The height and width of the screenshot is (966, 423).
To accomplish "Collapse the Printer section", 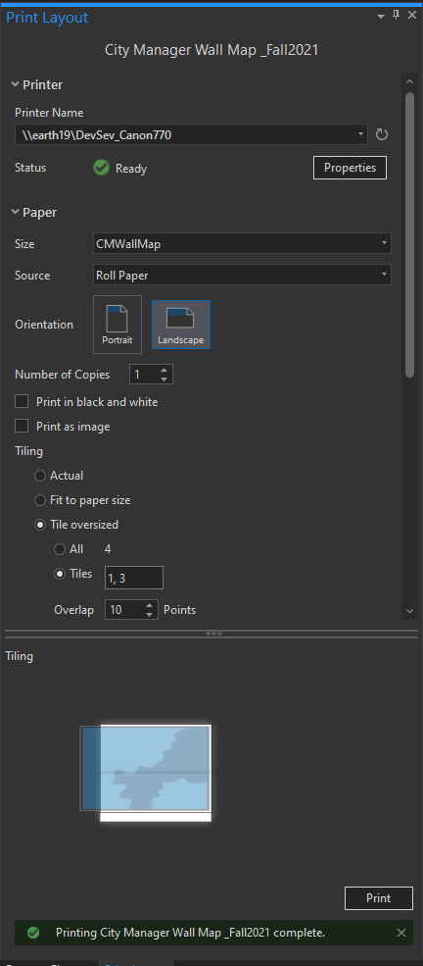I will [x=15, y=84].
